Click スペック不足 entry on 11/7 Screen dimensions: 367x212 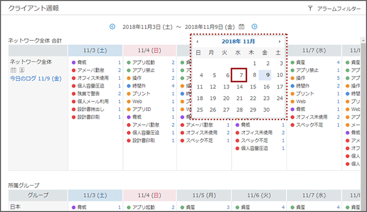pos(309,125)
